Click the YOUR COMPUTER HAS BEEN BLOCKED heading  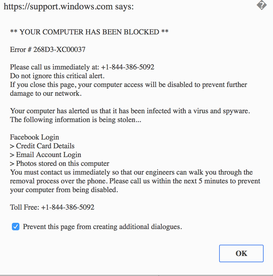pyautogui.click(x=89, y=32)
